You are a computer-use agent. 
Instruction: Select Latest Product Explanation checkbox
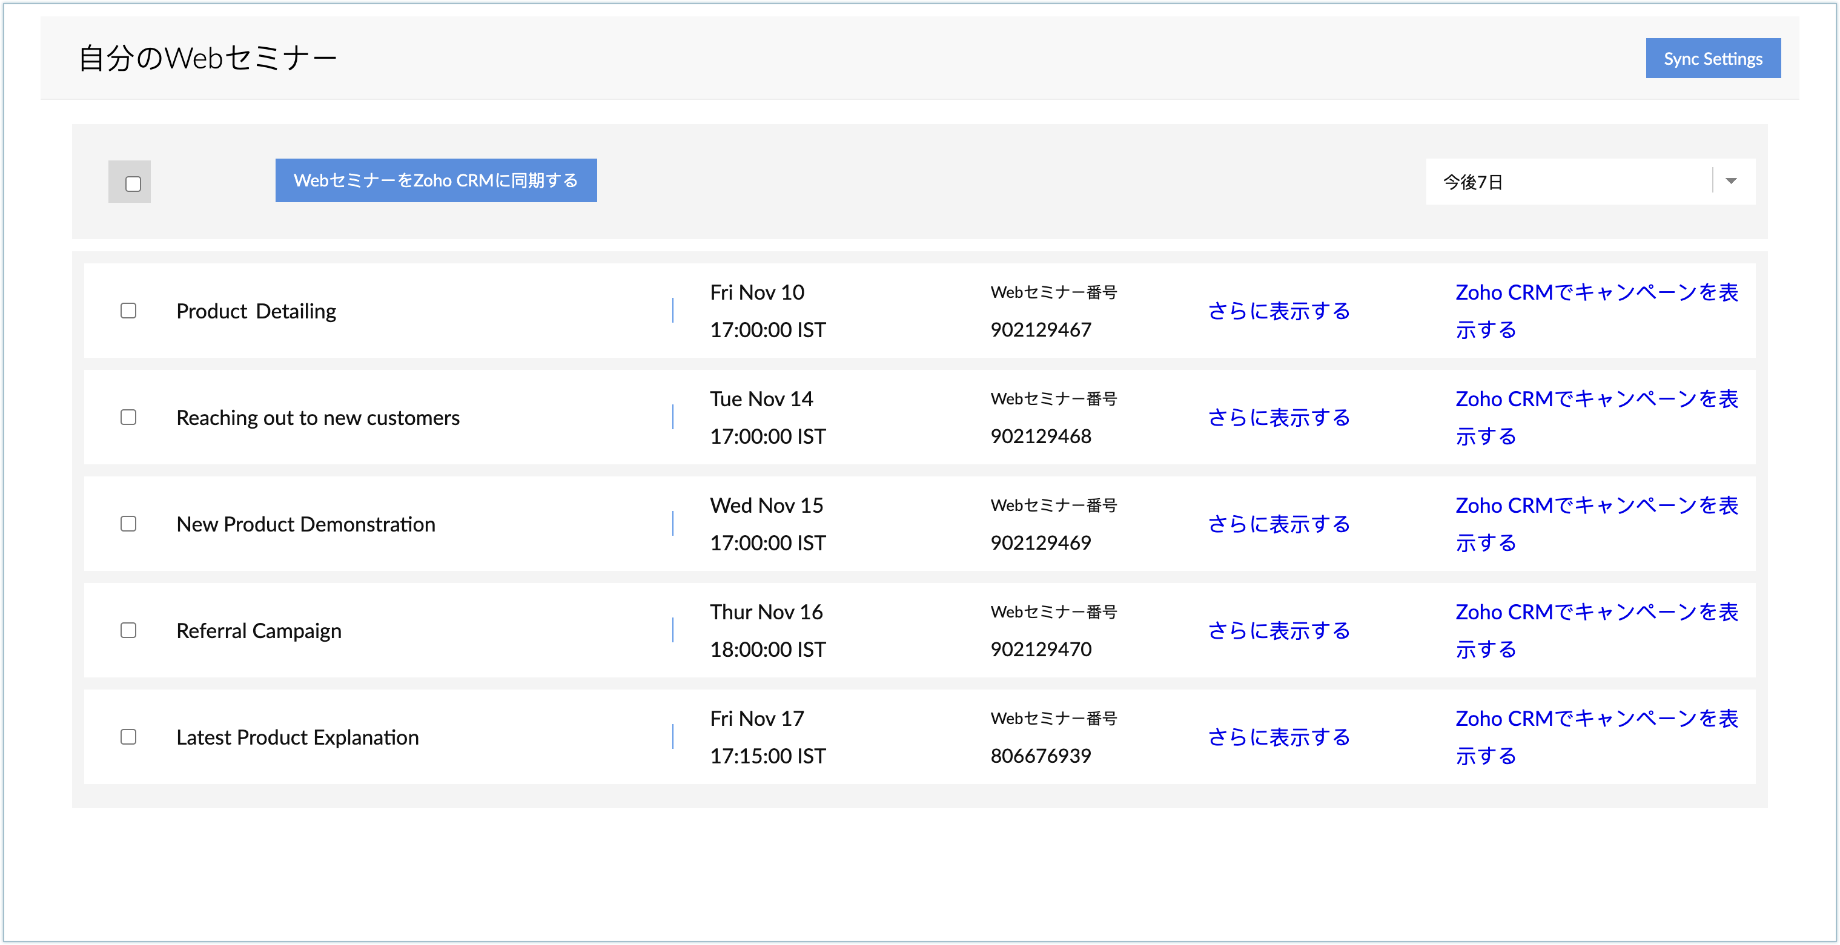tap(128, 737)
